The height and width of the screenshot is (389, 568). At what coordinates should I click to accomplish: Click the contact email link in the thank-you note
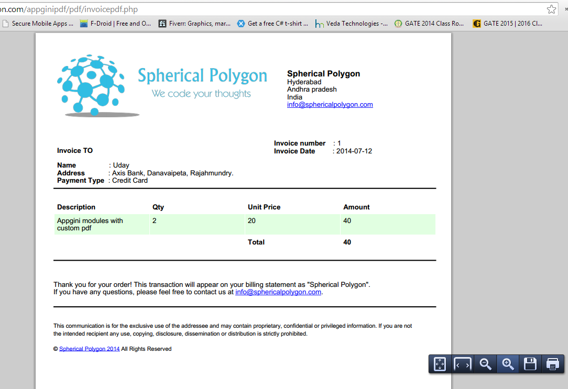(278, 292)
